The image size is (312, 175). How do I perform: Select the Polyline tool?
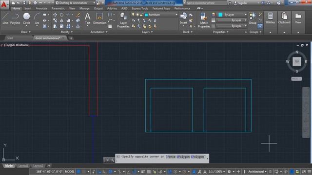[x=15, y=18]
